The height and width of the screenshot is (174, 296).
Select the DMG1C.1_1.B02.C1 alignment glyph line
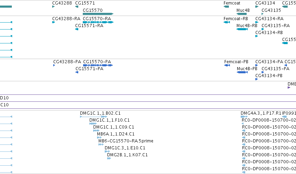tap(94, 117)
